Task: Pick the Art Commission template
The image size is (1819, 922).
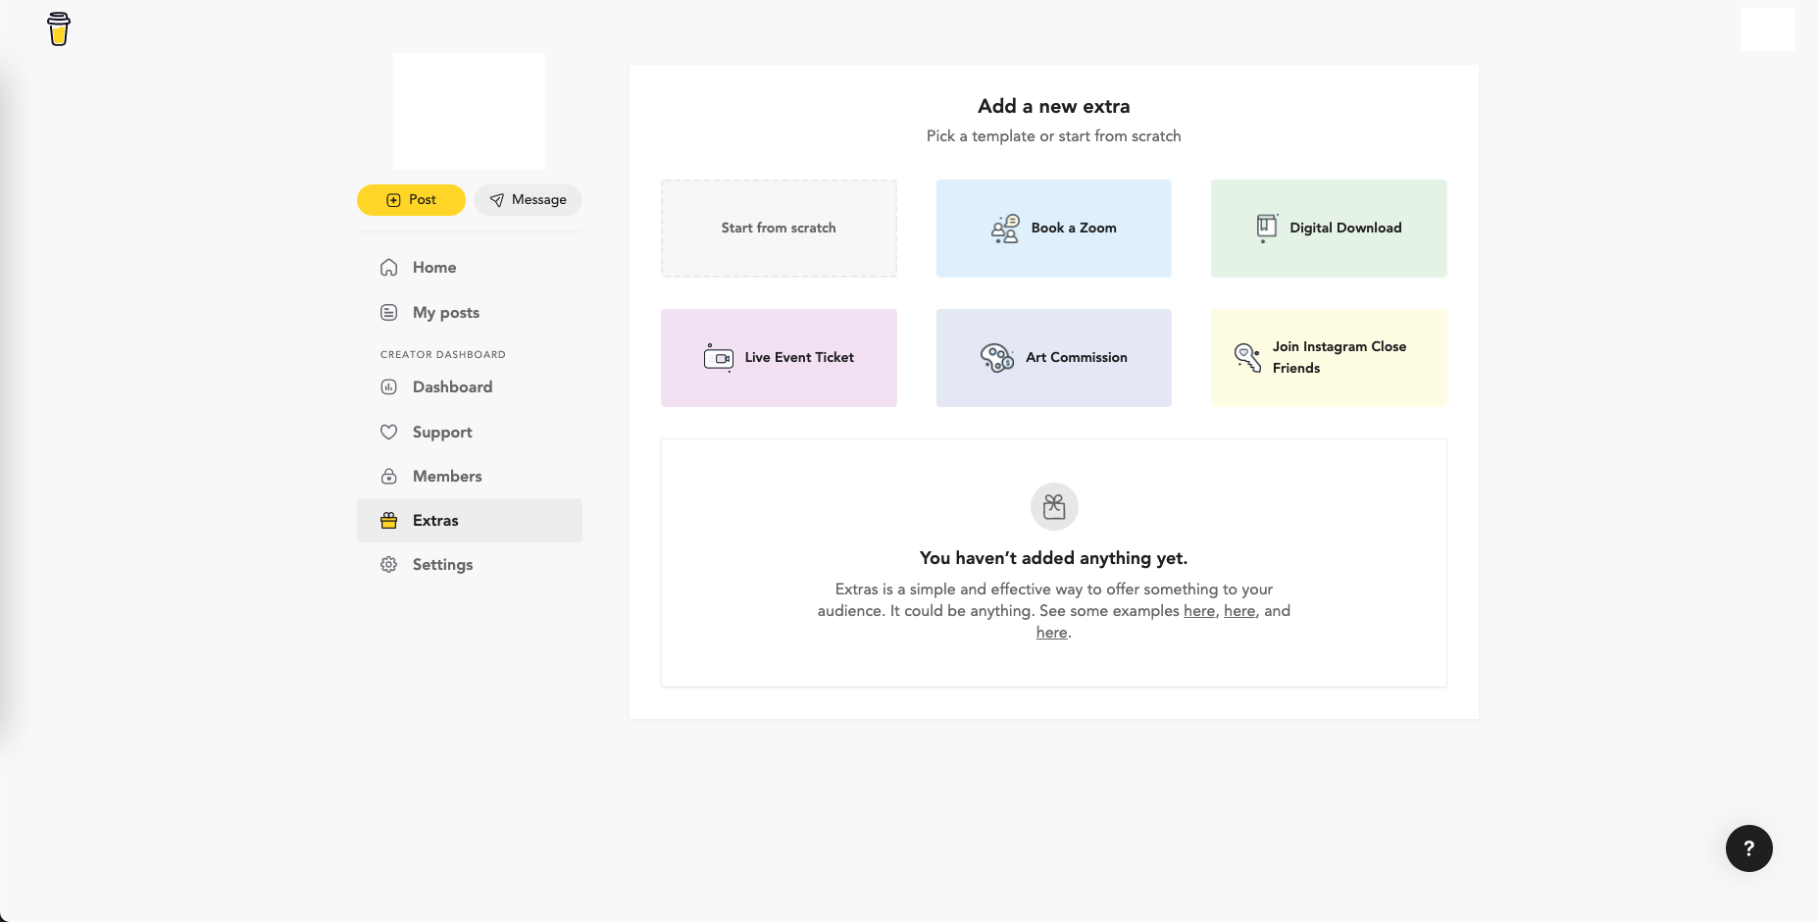Action: pos(1054,358)
